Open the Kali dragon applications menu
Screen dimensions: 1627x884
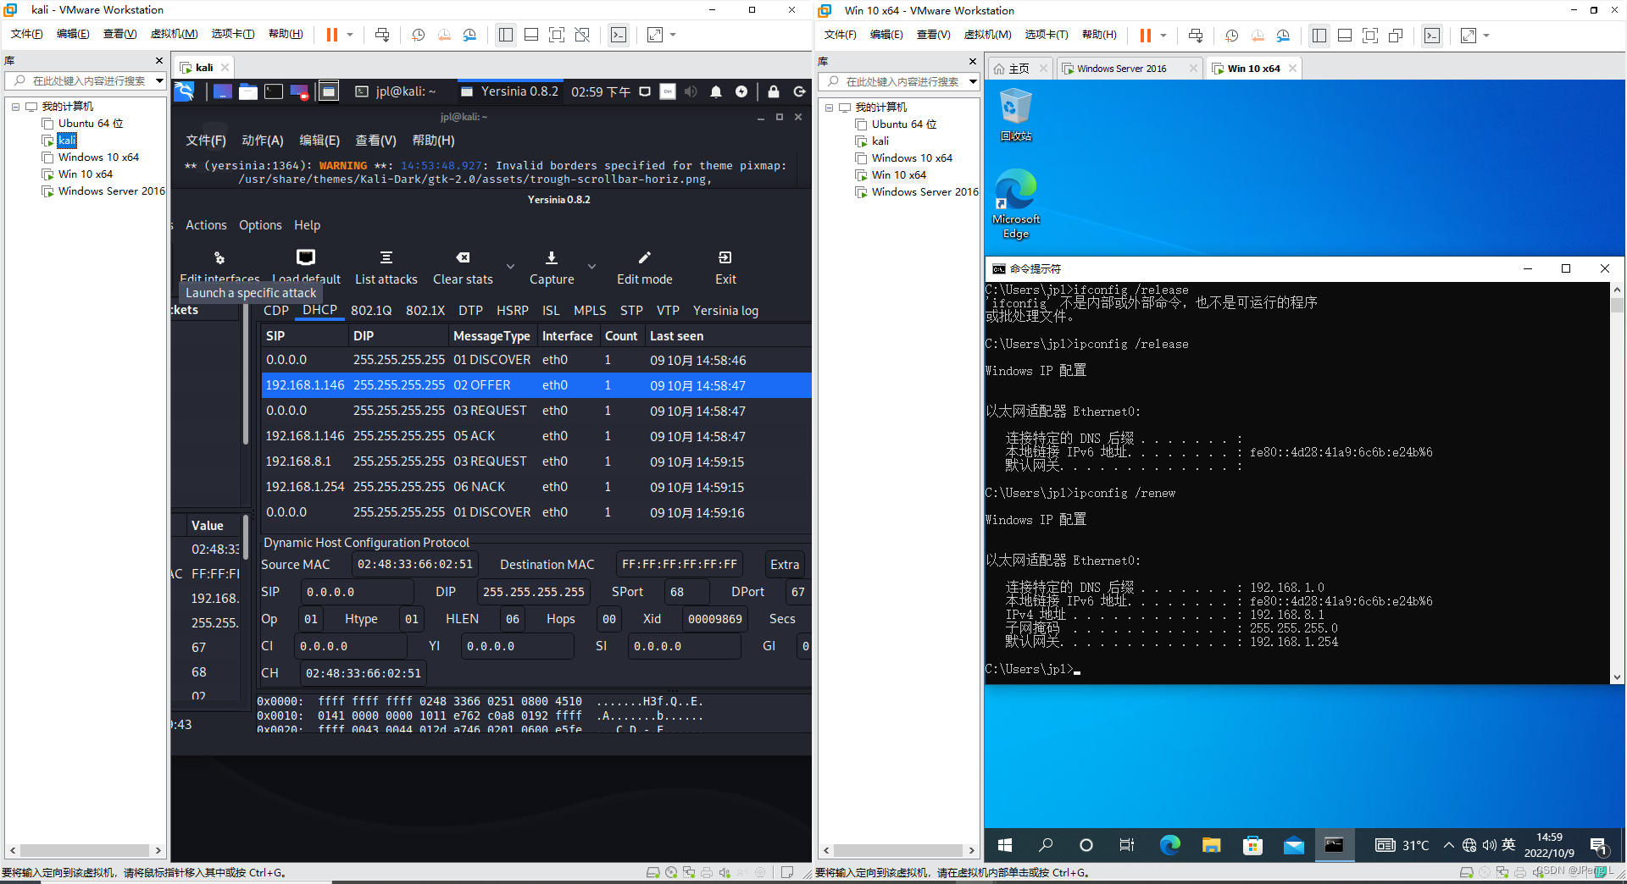184,91
